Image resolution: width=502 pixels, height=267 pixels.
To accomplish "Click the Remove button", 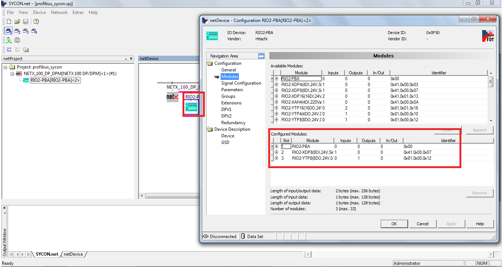I will (480, 193).
